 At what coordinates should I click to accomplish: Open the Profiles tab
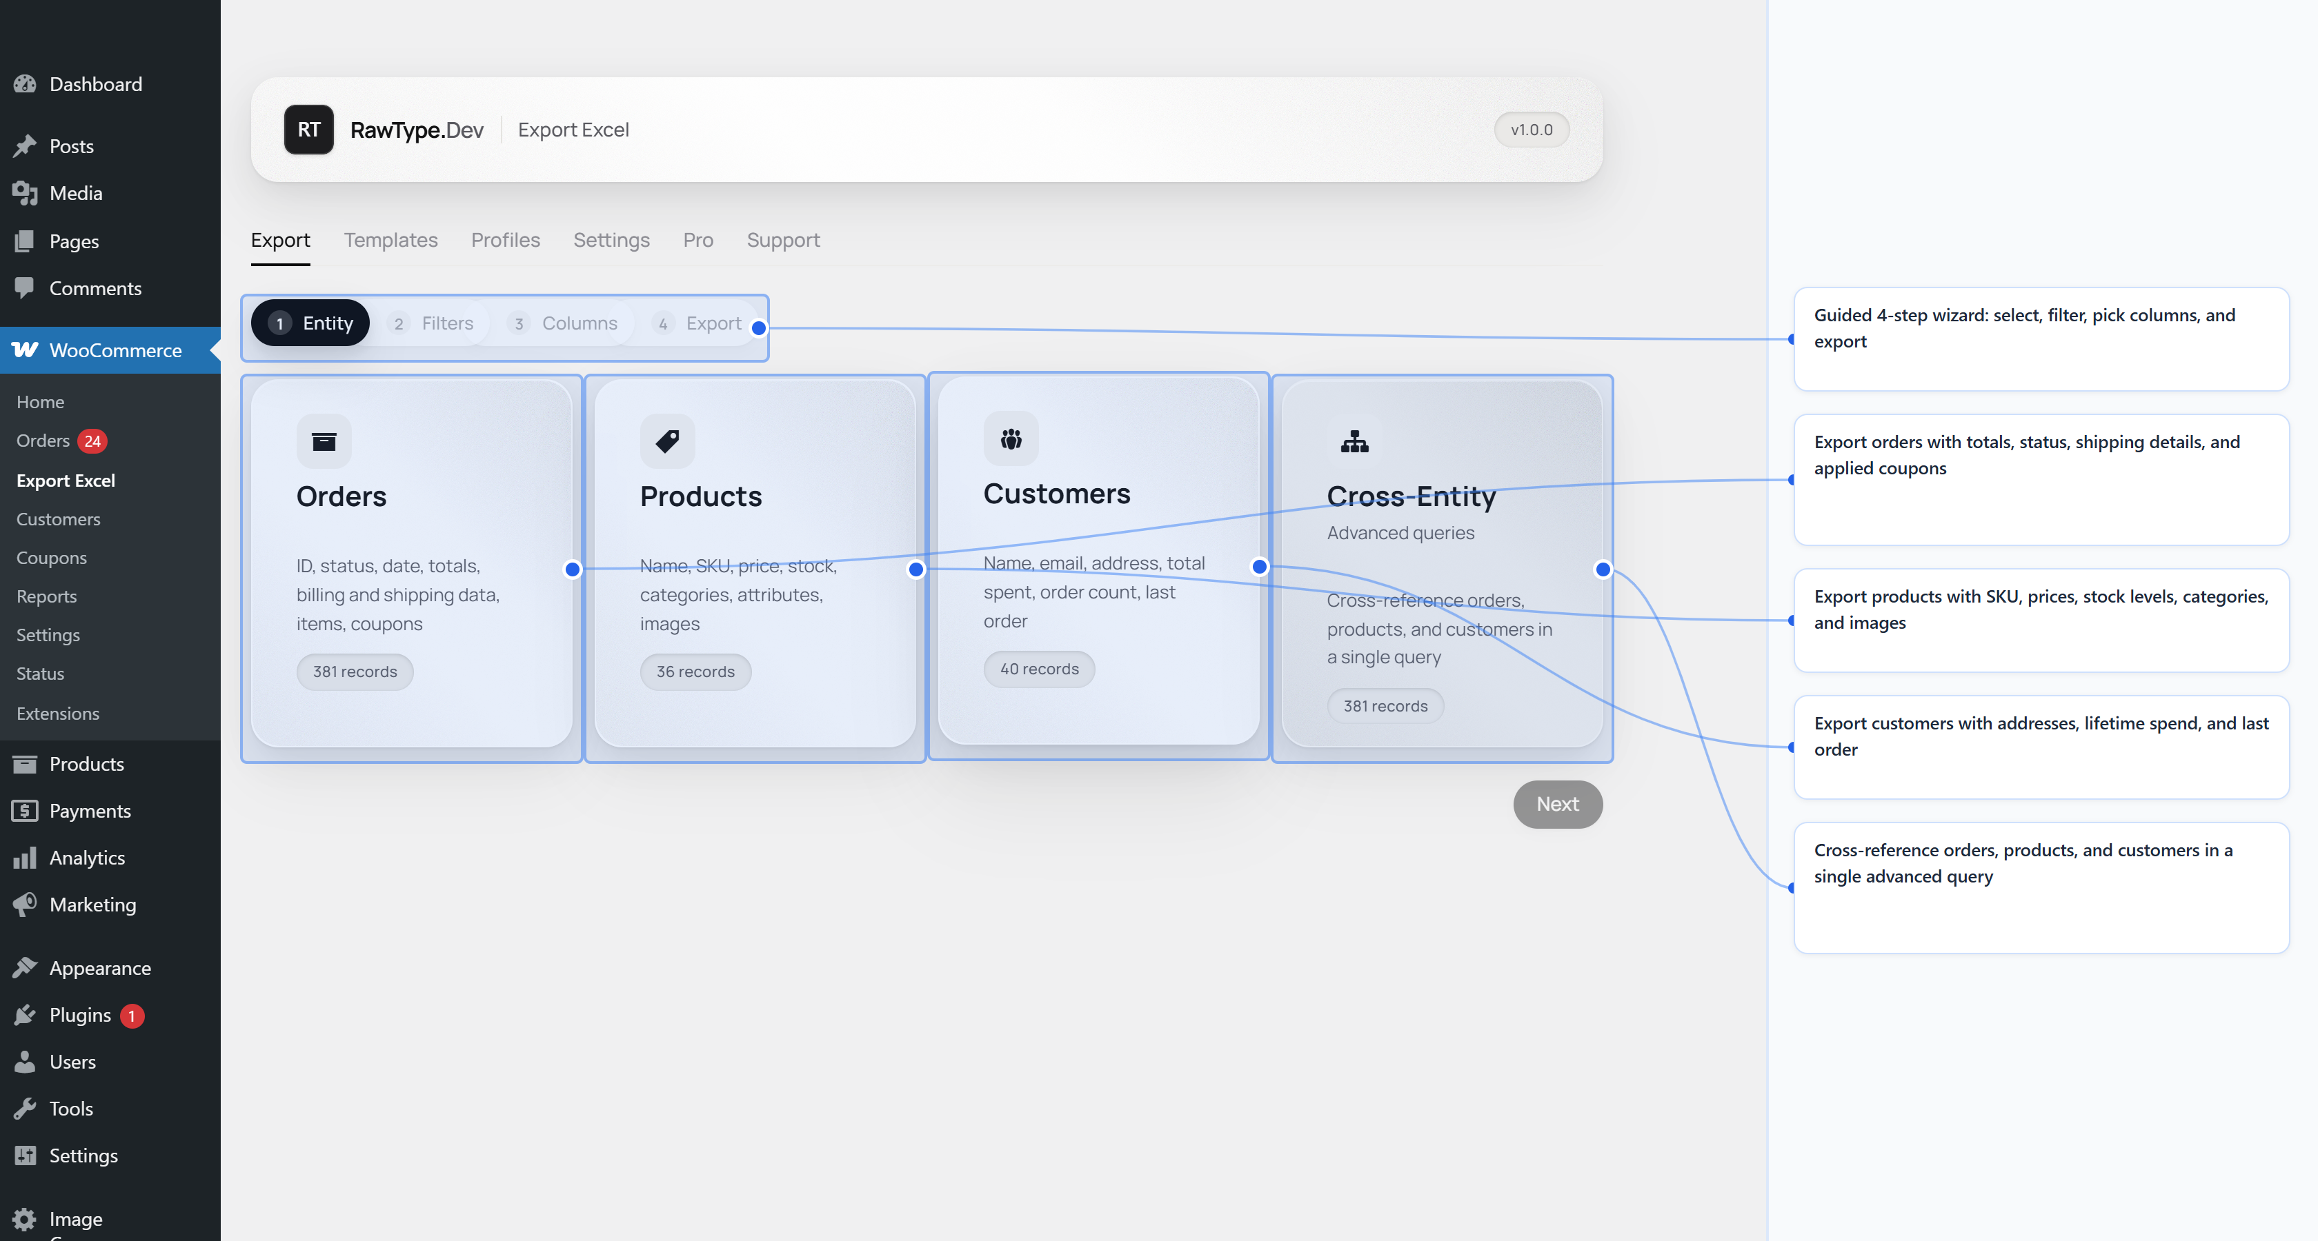pyautogui.click(x=506, y=240)
